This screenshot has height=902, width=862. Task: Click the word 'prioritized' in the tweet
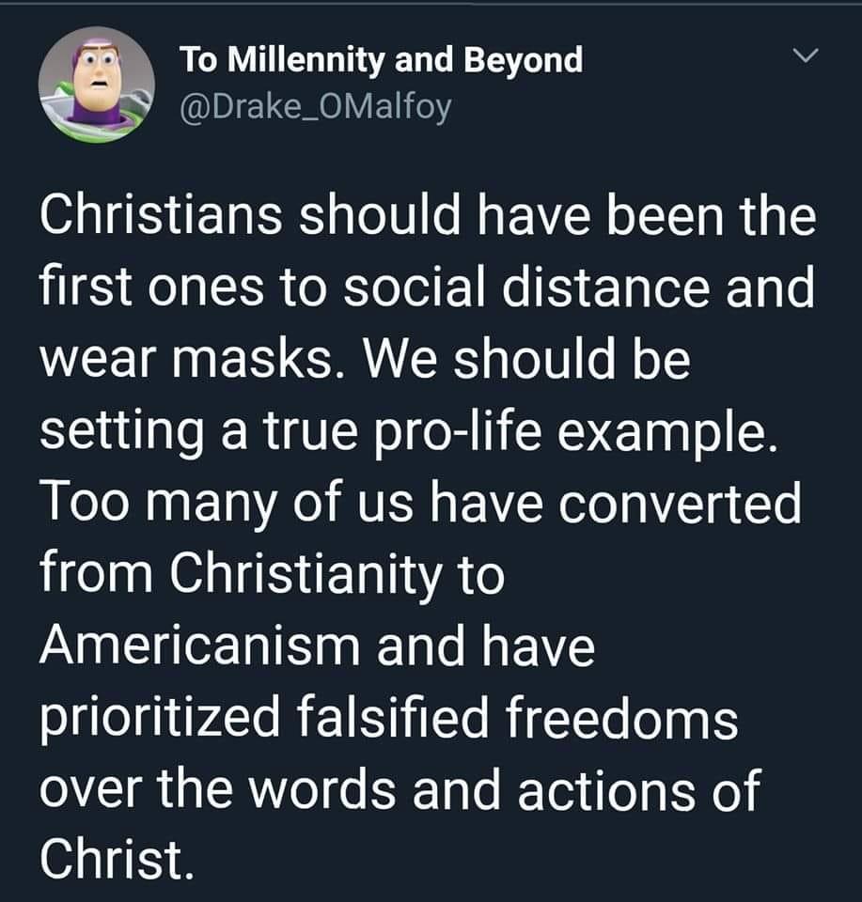pyautogui.click(x=160, y=720)
